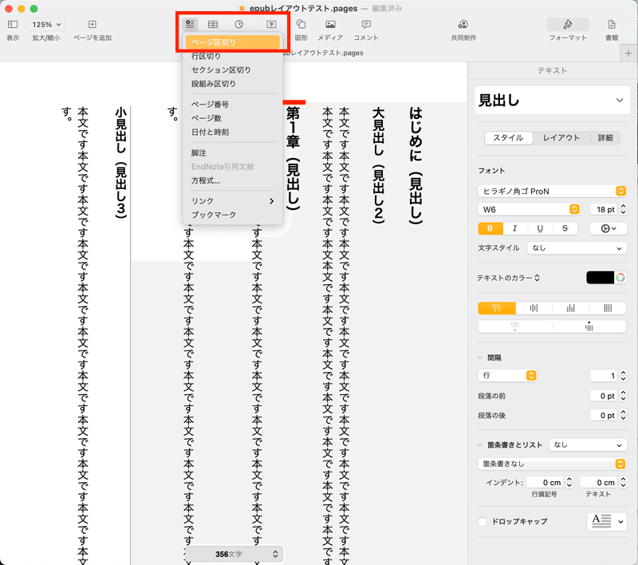Open the drop cap style dropdown

[x=607, y=521]
